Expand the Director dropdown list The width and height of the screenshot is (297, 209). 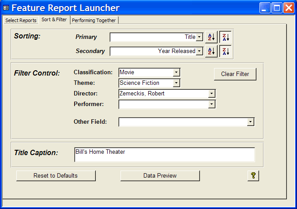(x=212, y=94)
